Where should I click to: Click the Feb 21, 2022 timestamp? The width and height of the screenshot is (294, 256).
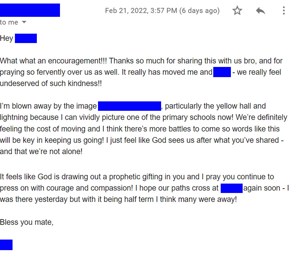[x=141, y=11]
